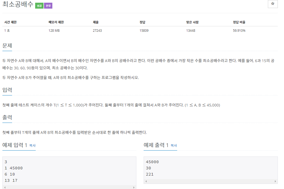Viewport: 284px width, 189px height.
Task: Click correct answers count 15809
Action: pos(144,30)
